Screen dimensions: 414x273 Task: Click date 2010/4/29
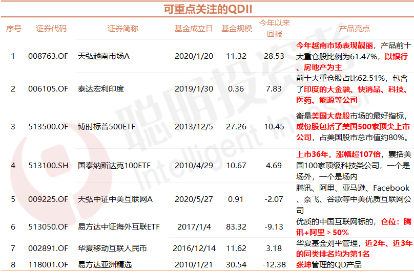(x=194, y=166)
